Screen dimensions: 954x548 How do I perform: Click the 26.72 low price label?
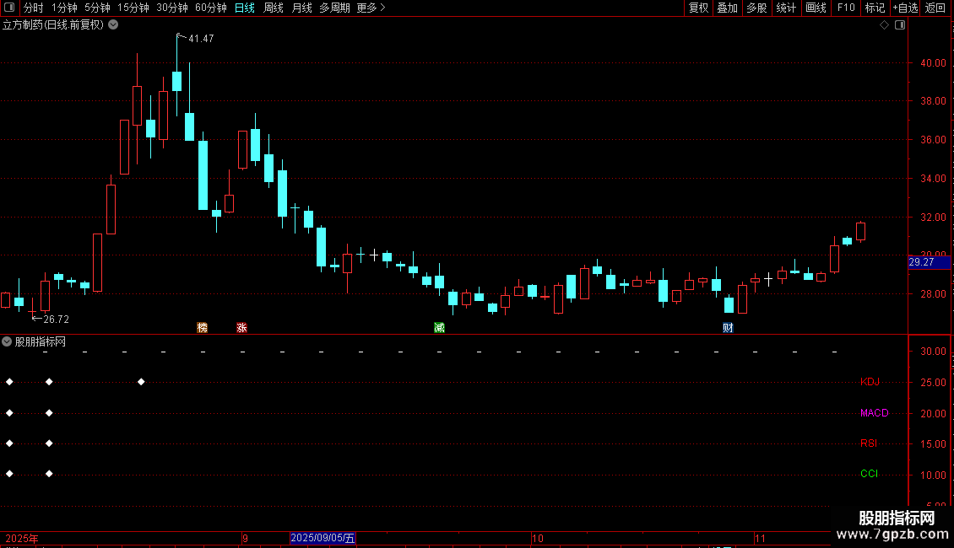pos(56,320)
